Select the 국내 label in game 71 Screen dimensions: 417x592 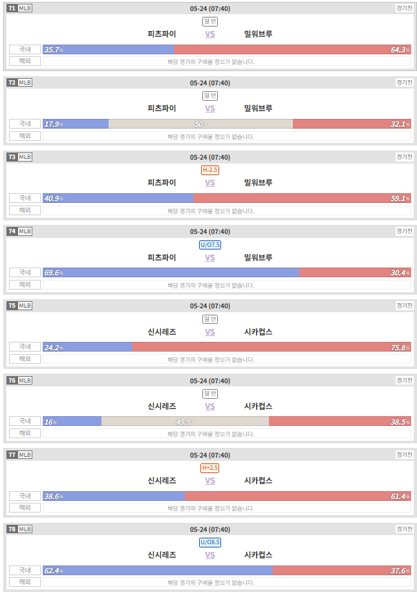click(x=25, y=50)
